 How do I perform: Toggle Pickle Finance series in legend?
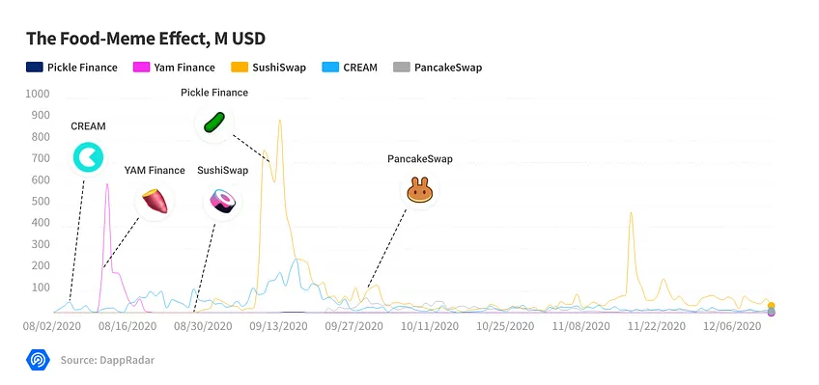pyautogui.click(x=71, y=68)
